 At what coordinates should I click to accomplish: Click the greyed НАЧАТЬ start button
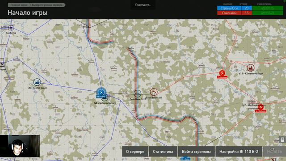pos(274,152)
